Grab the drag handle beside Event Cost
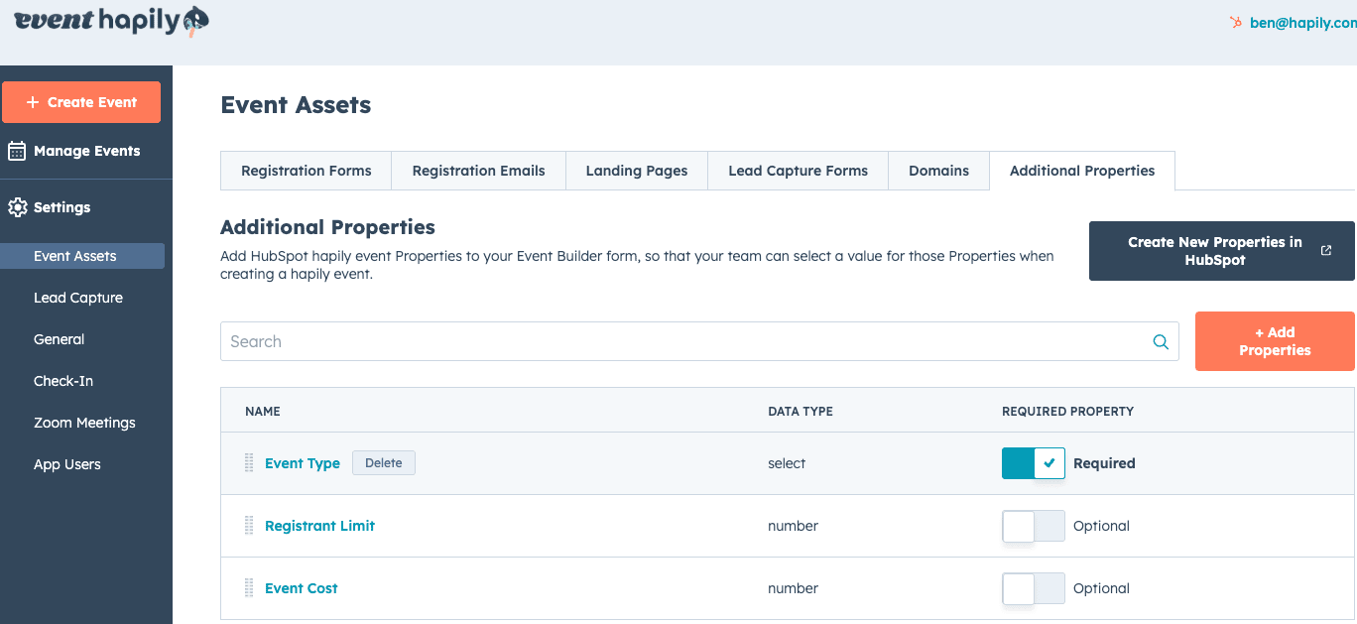The height and width of the screenshot is (624, 1357). [248, 588]
